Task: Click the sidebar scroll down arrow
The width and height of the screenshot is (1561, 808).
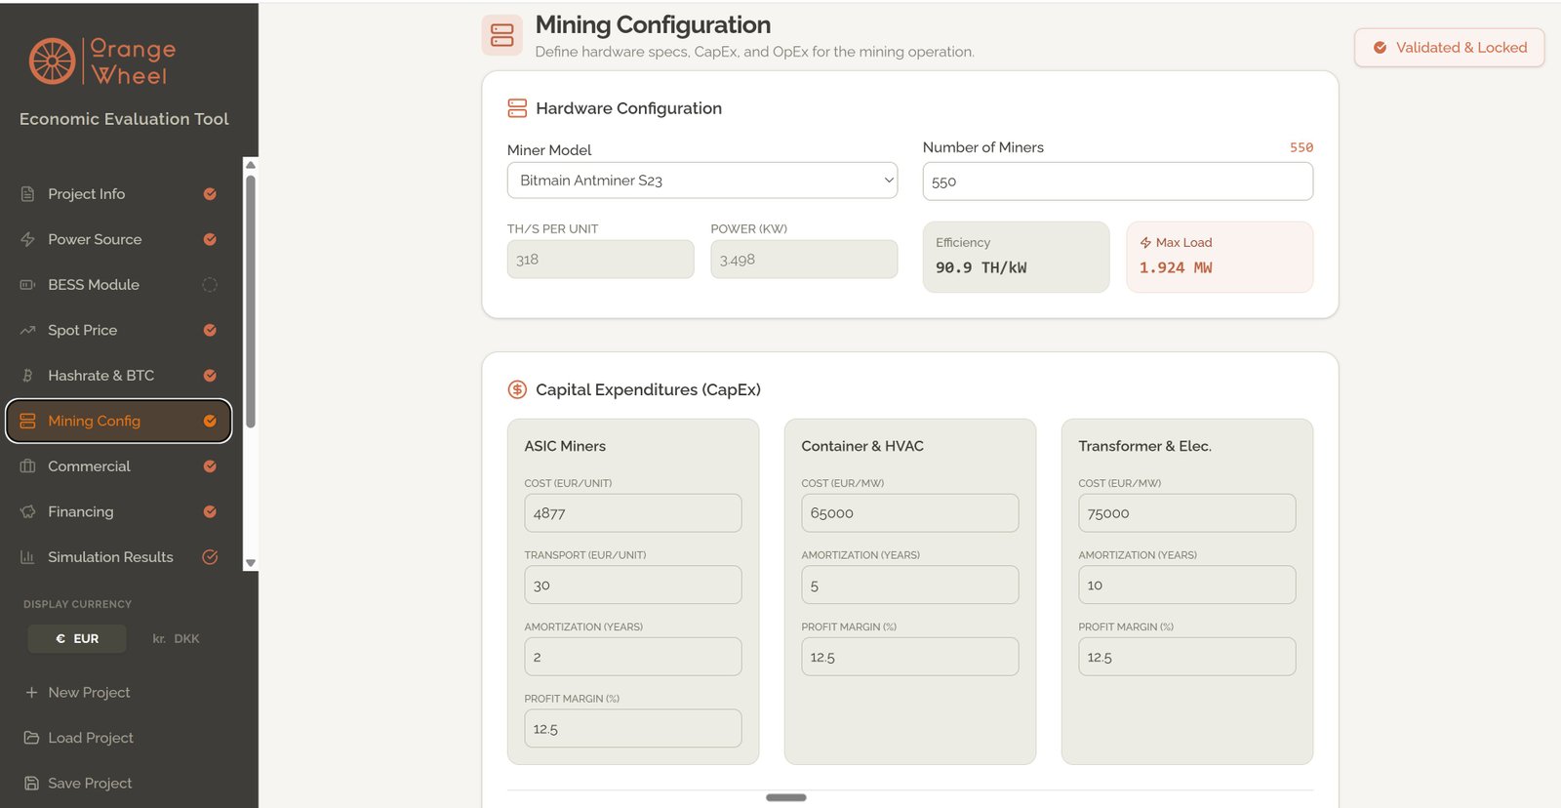Action: (x=251, y=563)
